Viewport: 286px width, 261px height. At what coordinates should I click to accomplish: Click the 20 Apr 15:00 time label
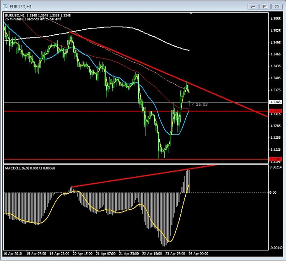point(83,254)
